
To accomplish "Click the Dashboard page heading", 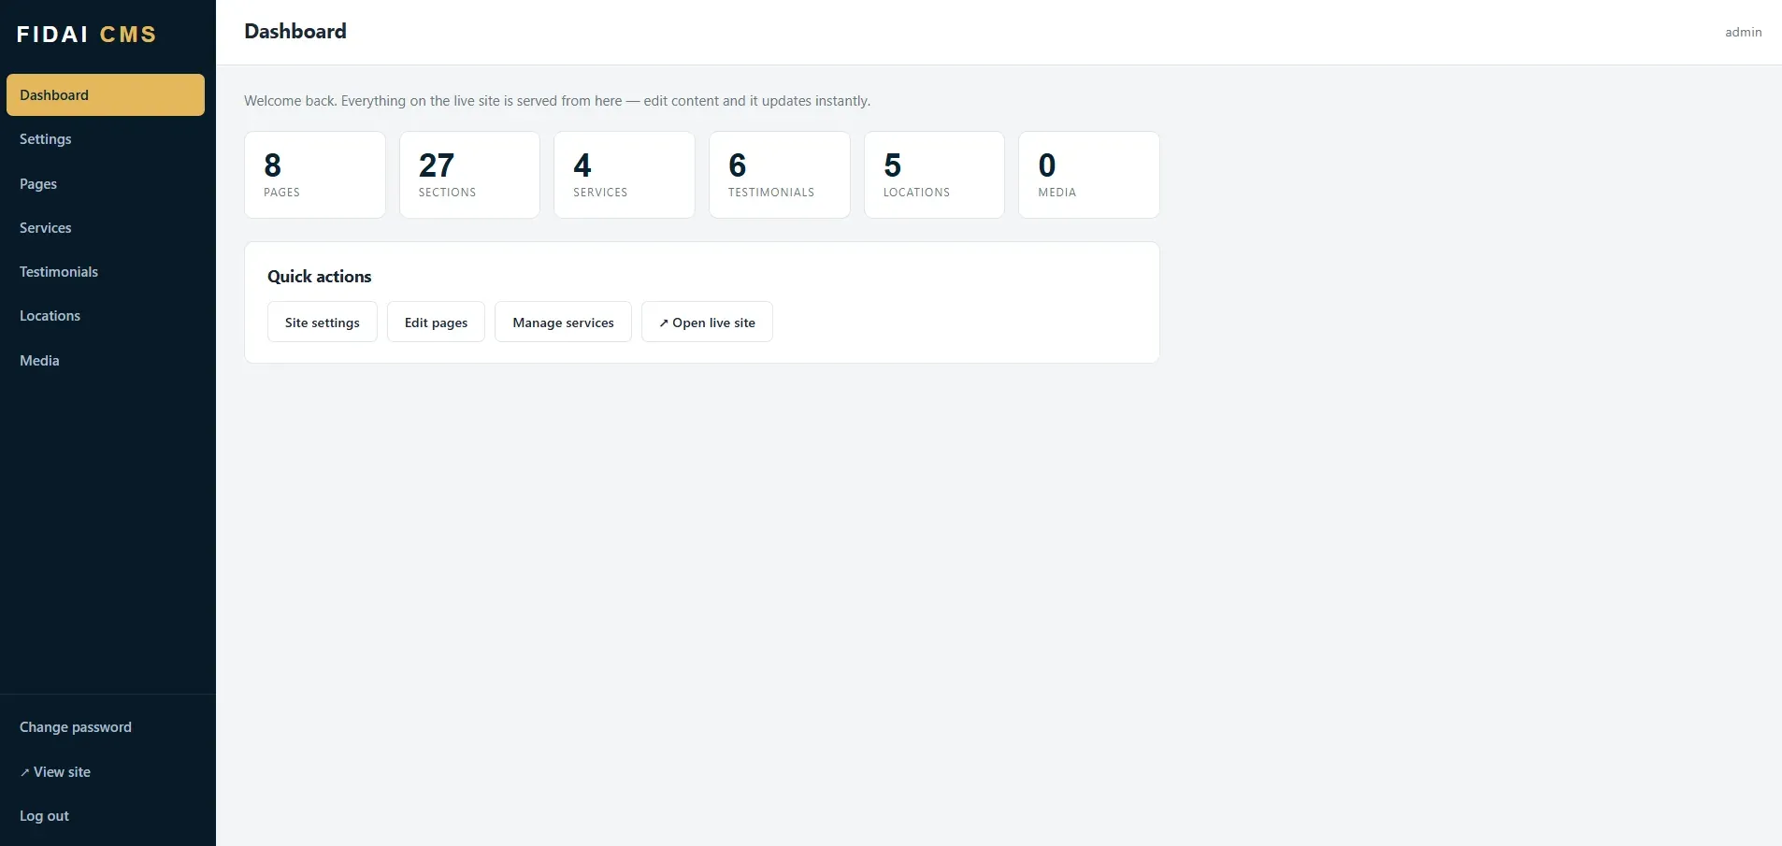I will click(x=295, y=32).
